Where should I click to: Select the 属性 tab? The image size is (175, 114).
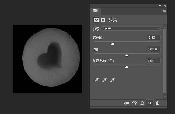point(96,11)
